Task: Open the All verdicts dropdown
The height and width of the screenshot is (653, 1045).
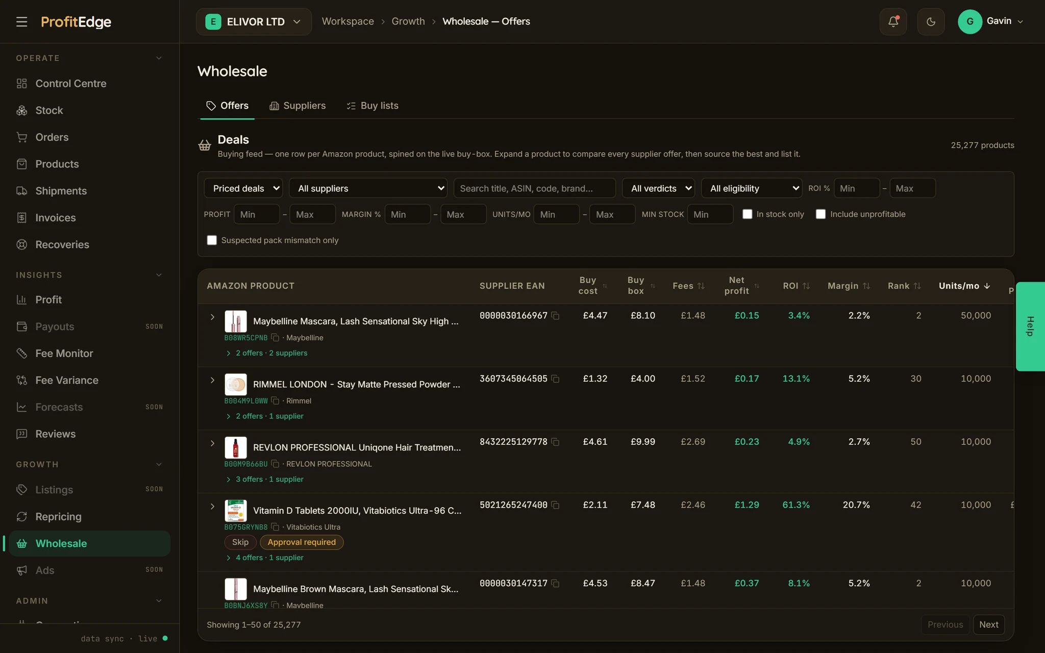Action: coord(658,188)
